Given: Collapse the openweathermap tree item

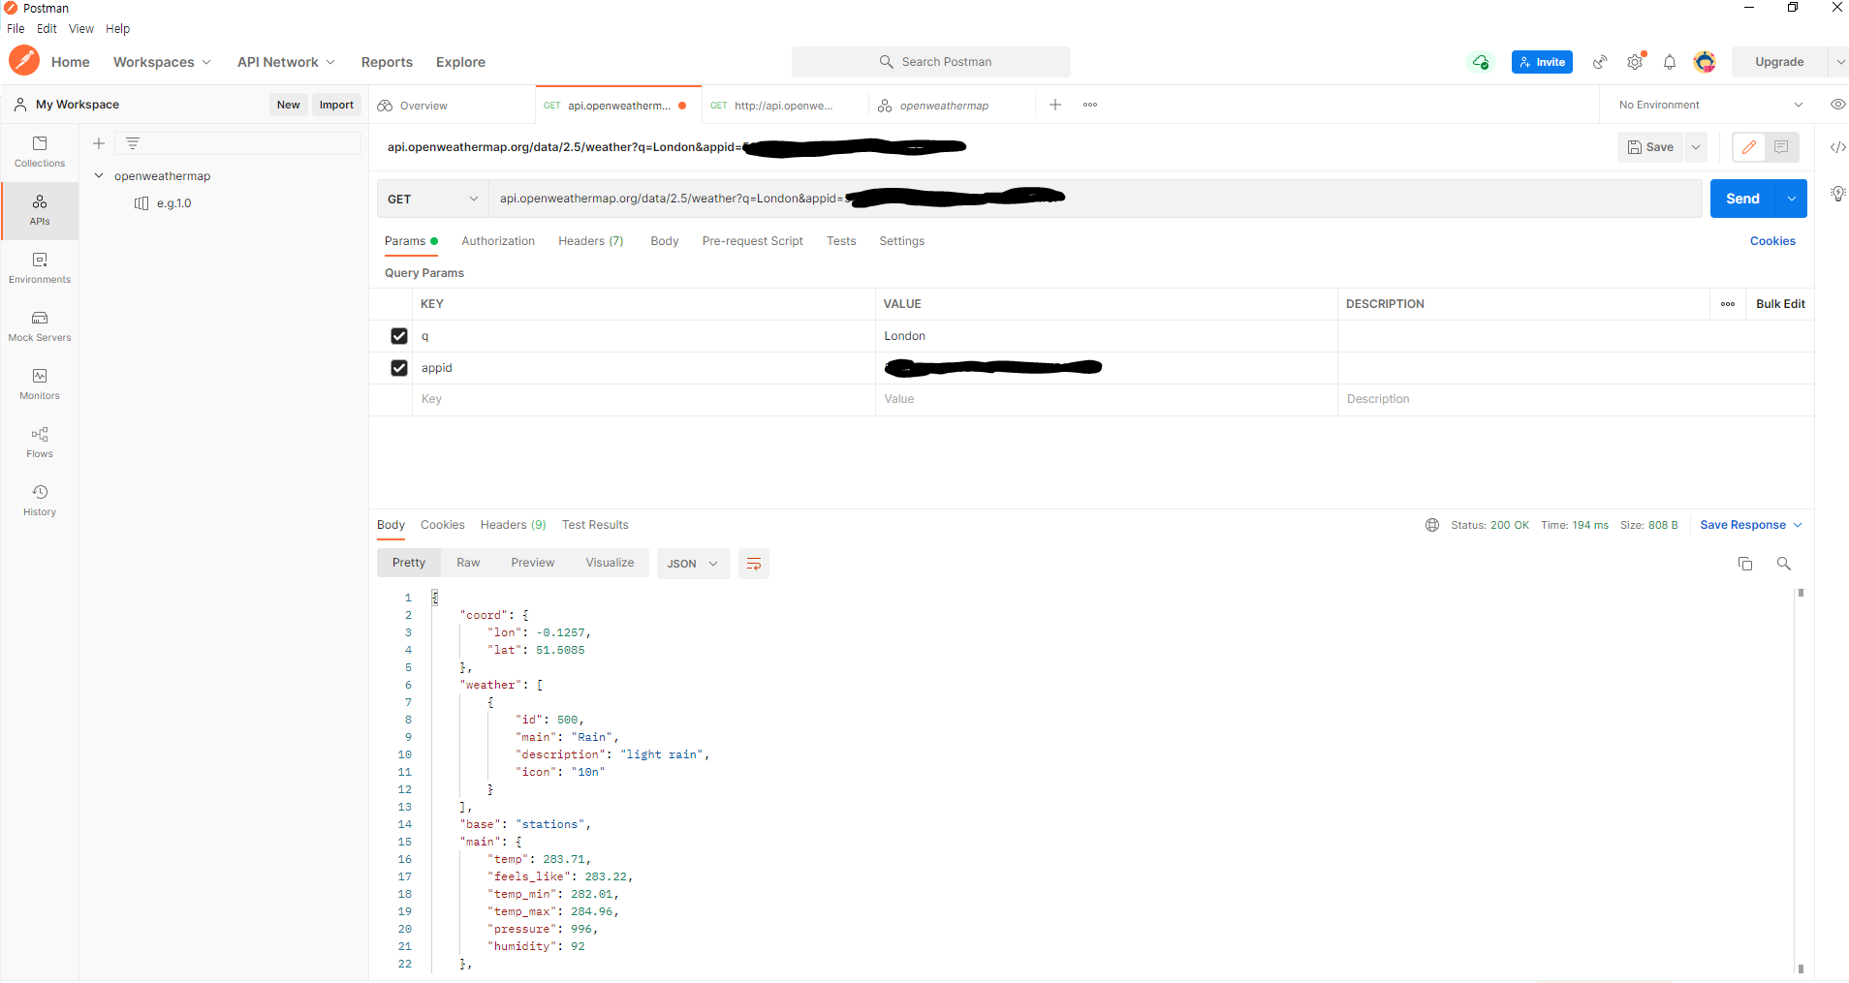Looking at the screenshot, I should tap(99, 175).
